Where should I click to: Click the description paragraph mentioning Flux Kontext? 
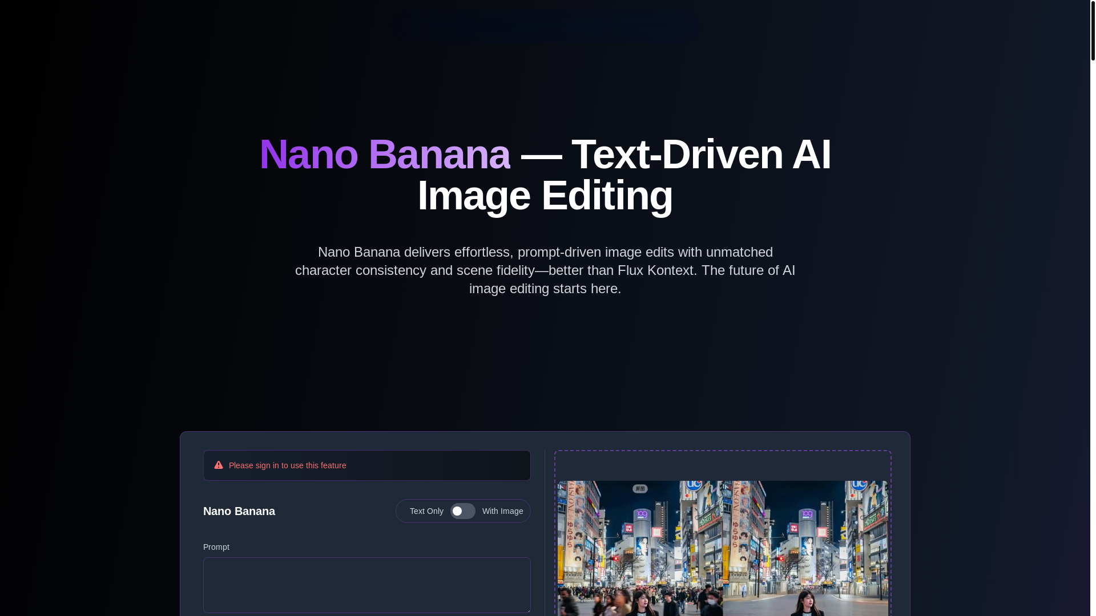pos(545,270)
